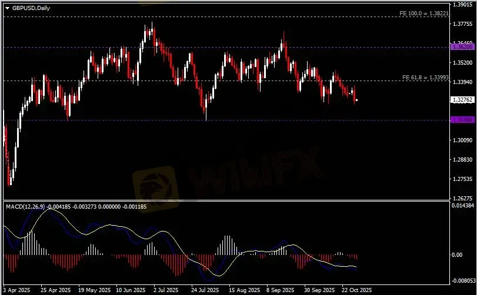Click the 1.27535 price axis label
Image resolution: width=477 pixels, height=295 pixels.
click(463, 179)
